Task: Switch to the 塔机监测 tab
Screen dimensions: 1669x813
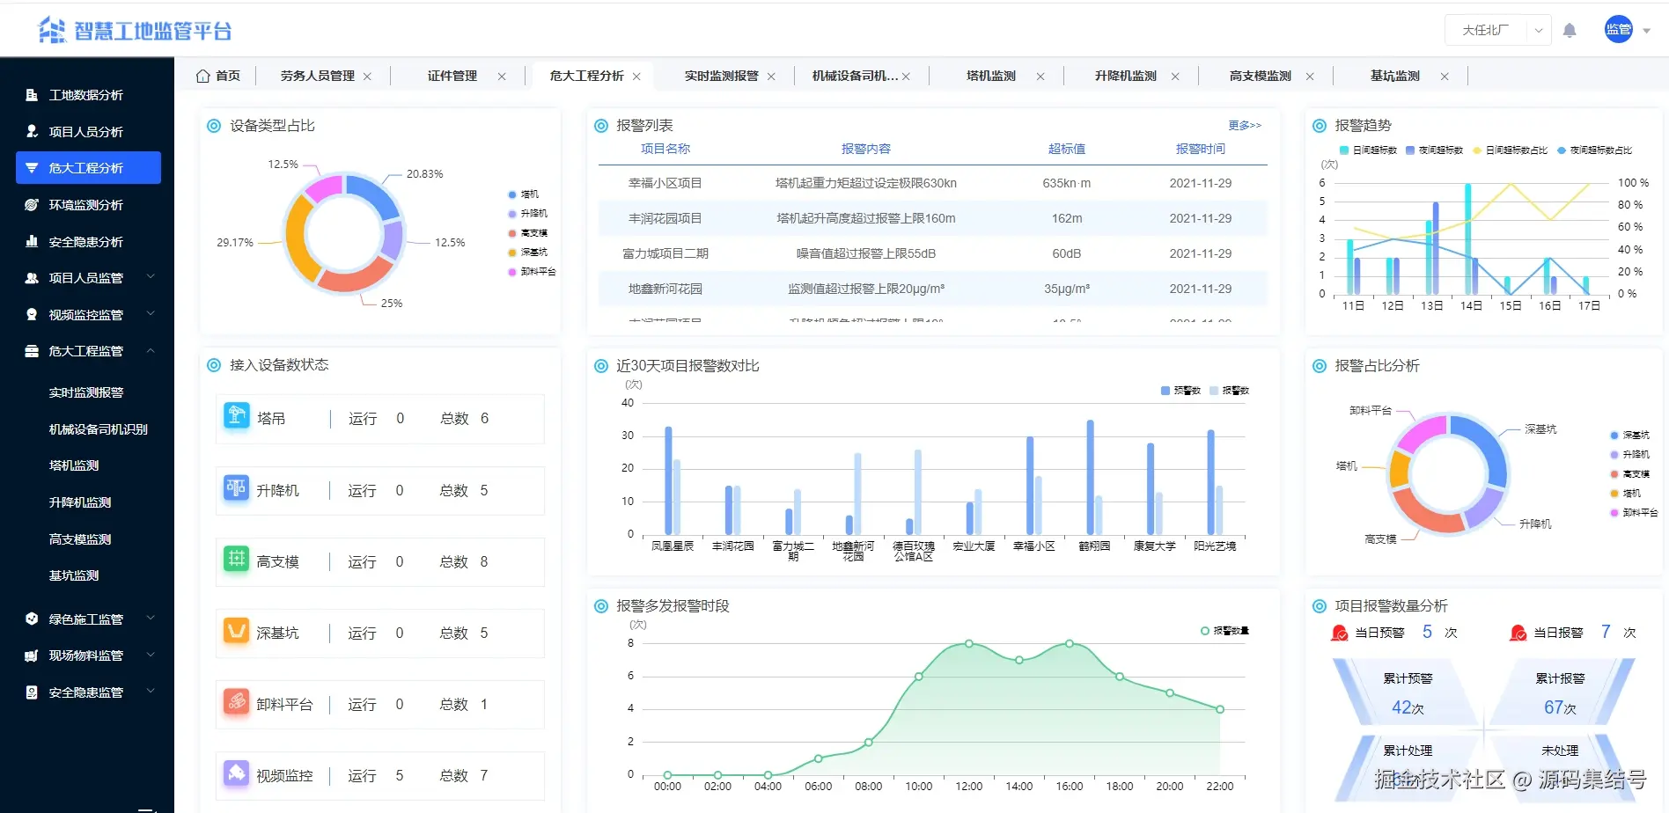Action: [x=991, y=76]
